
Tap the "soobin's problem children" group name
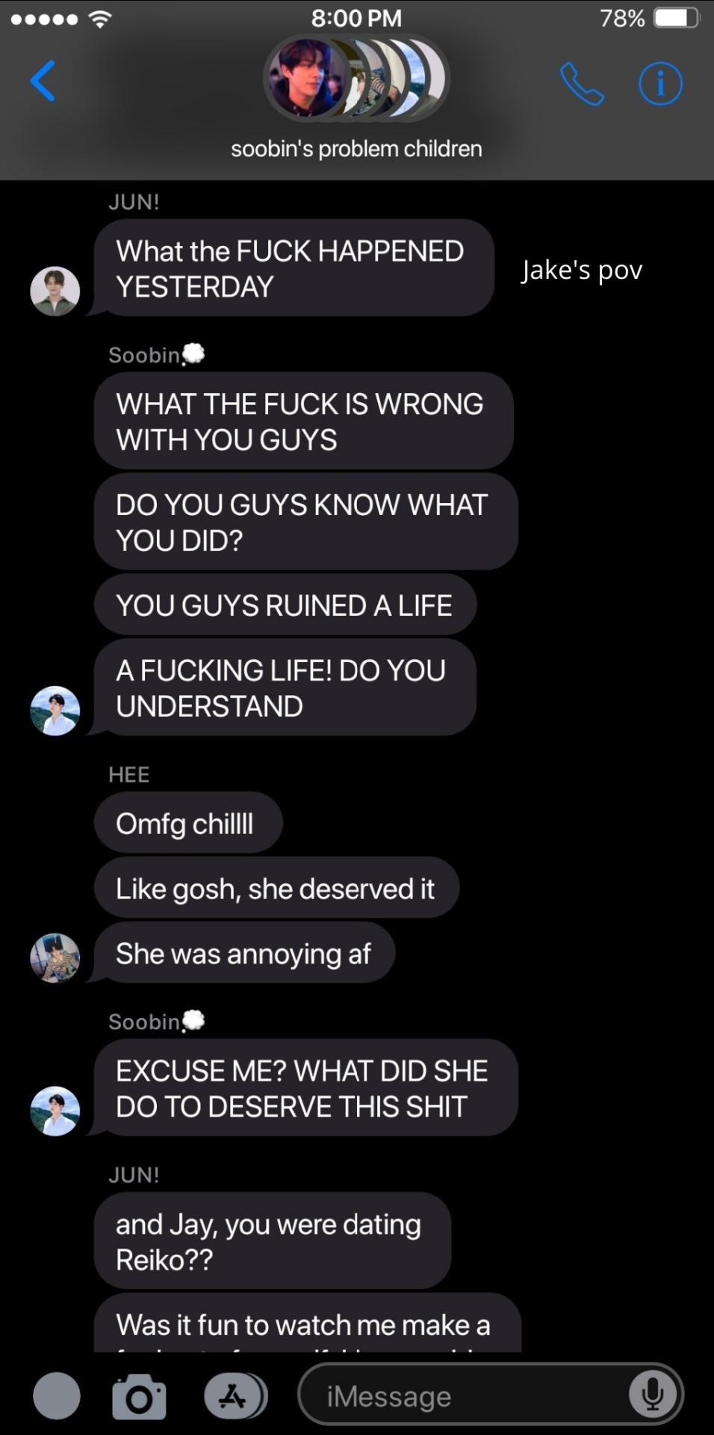pyautogui.click(x=356, y=149)
